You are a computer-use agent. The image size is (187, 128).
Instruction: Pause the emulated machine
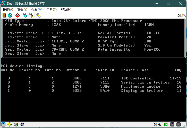4,15
